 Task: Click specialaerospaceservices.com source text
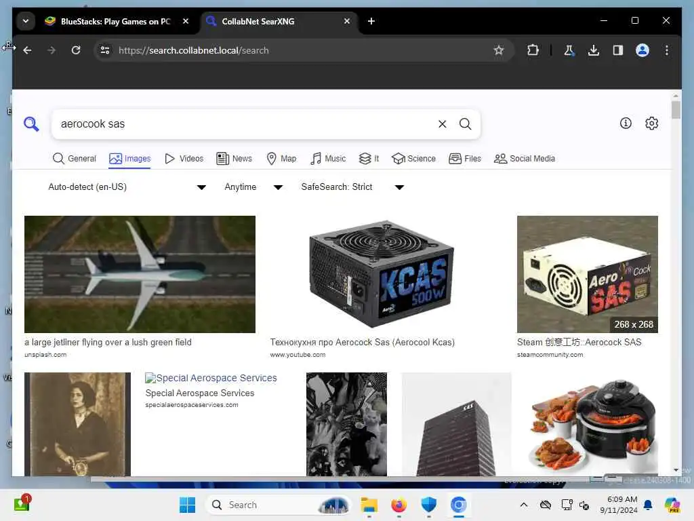tap(192, 405)
